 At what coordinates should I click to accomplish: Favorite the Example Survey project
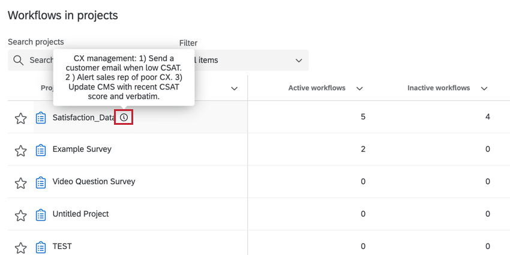tap(21, 150)
